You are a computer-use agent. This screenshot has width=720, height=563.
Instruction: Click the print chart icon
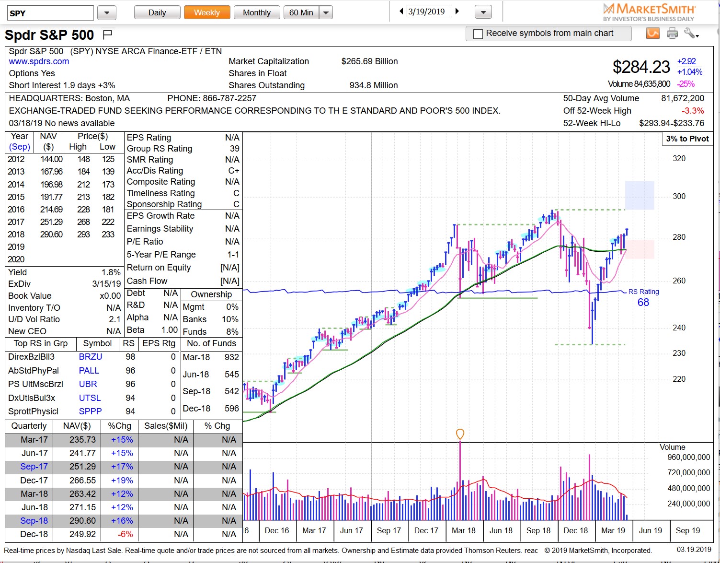click(x=673, y=33)
